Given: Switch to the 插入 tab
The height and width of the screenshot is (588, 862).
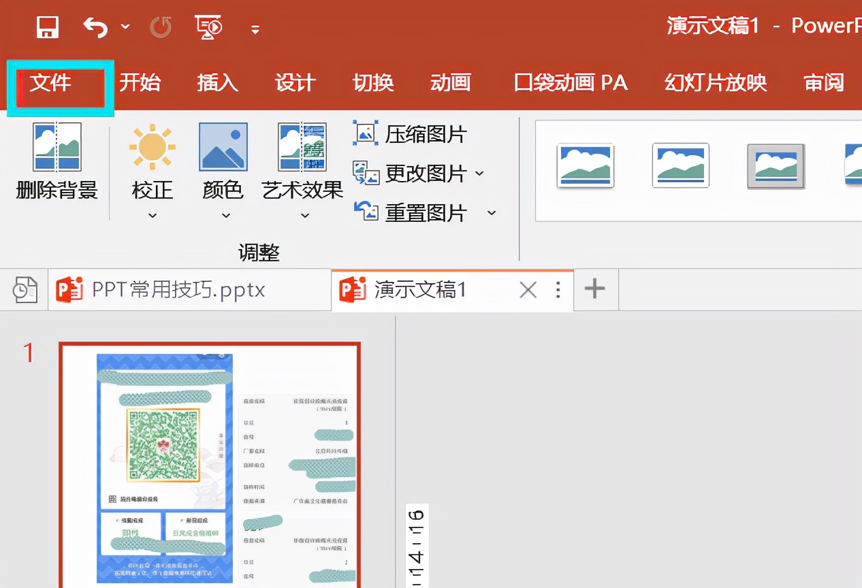Looking at the screenshot, I should coord(218,82).
